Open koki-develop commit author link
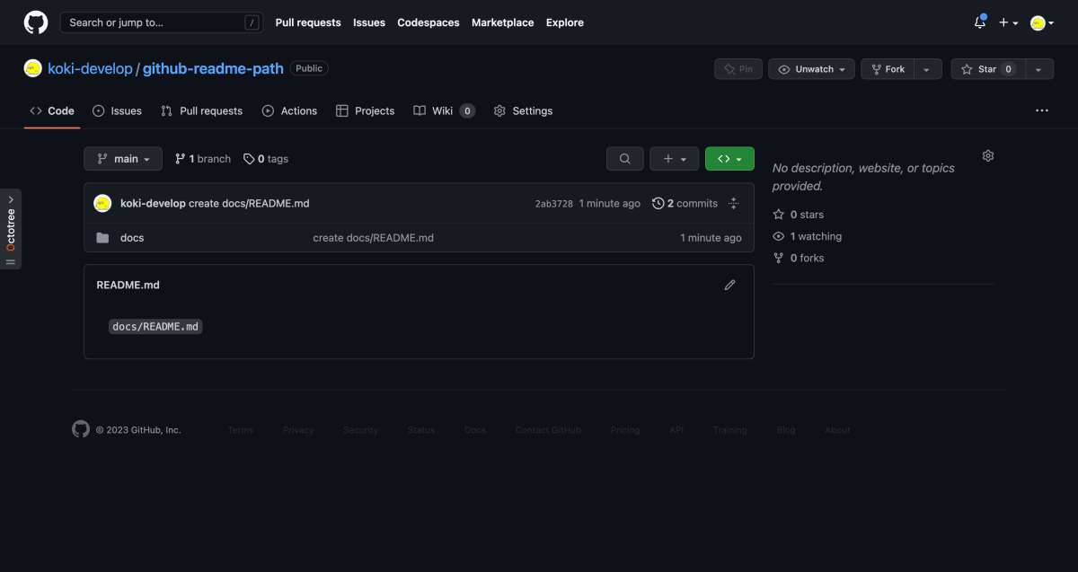Viewport: 1078px width, 572px height. tap(153, 204)
